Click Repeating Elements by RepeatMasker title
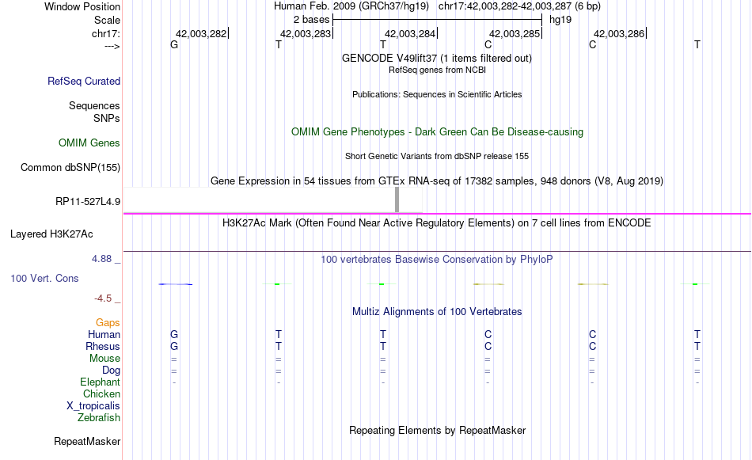The width and height of the screenshot is (752, 460). 437,431
